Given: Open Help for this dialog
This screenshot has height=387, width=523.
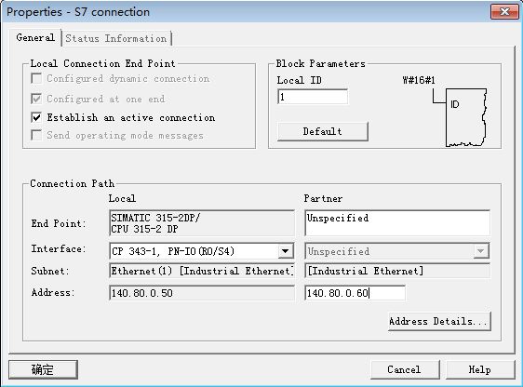Looking at the screenshot, I should click(479, 369).
